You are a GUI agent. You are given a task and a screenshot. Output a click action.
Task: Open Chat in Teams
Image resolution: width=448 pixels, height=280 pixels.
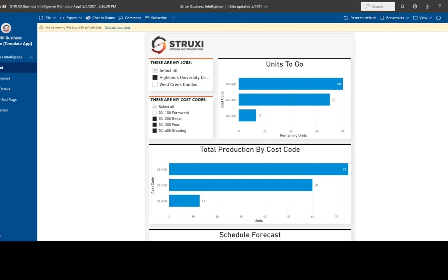(100, 18)
